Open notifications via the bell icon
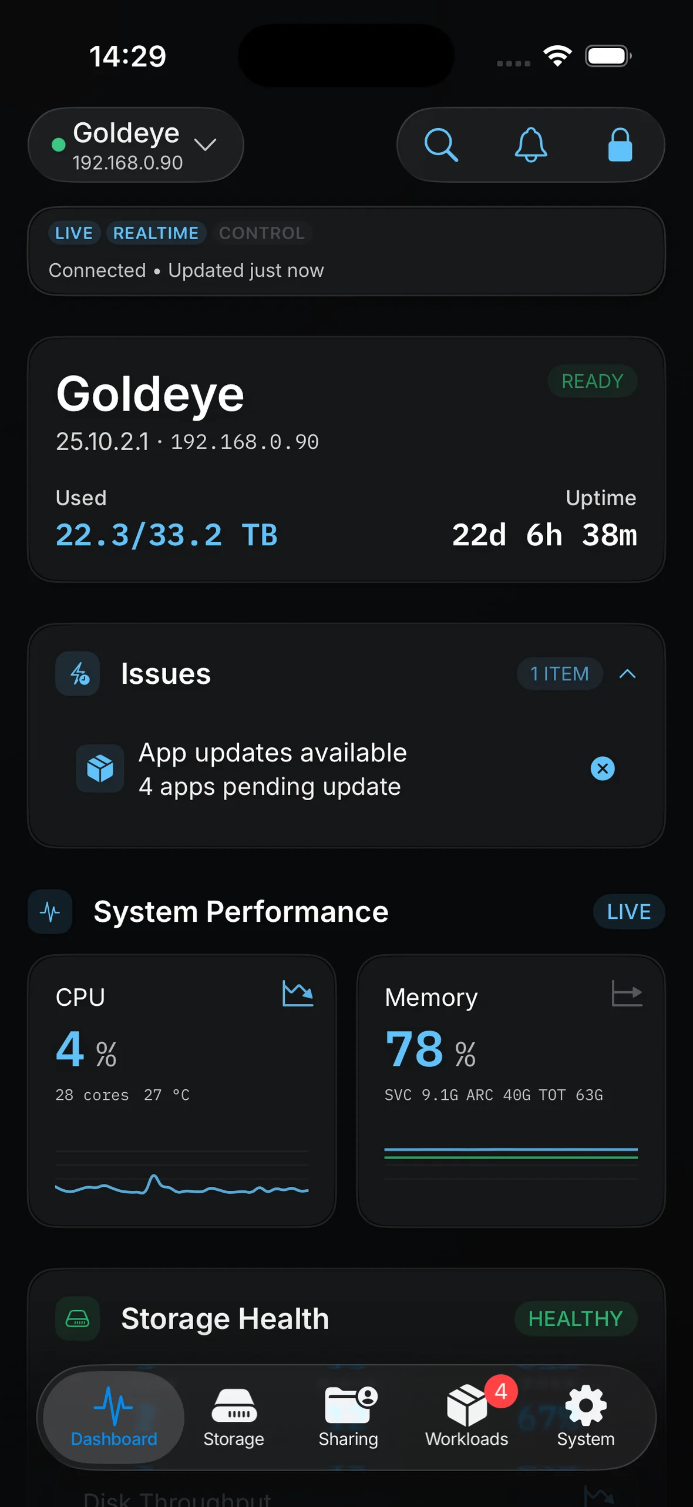 tap(531, 145)
